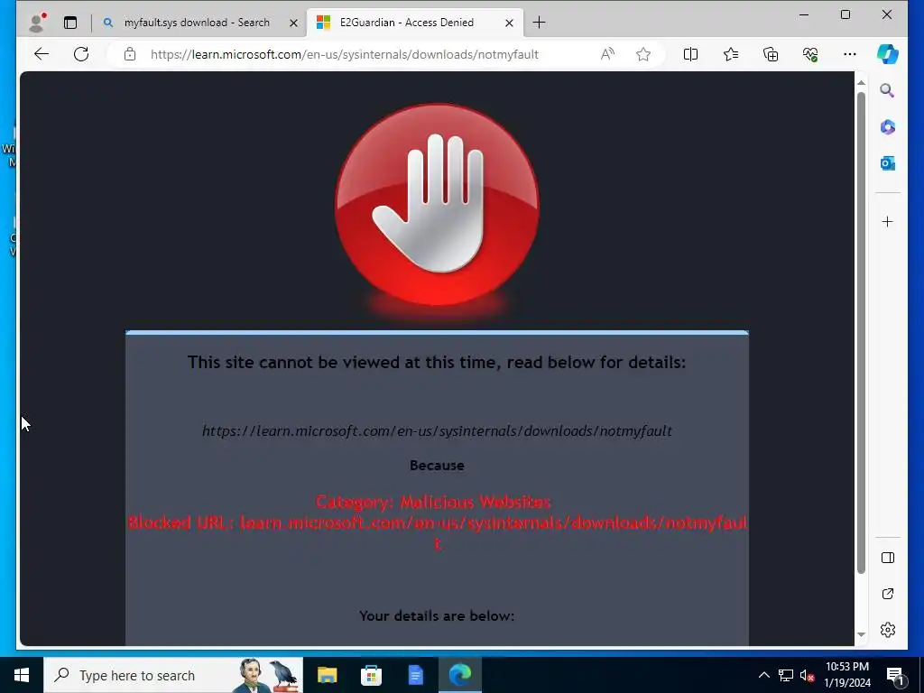
Task: Open Outlook in the sidebar
Action: click(888, 163)
